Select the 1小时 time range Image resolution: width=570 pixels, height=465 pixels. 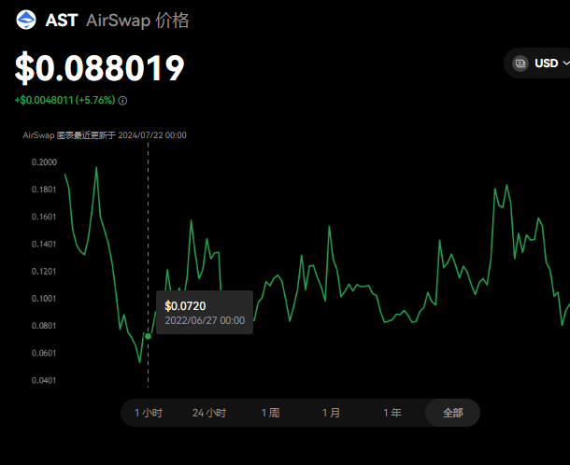149,413
